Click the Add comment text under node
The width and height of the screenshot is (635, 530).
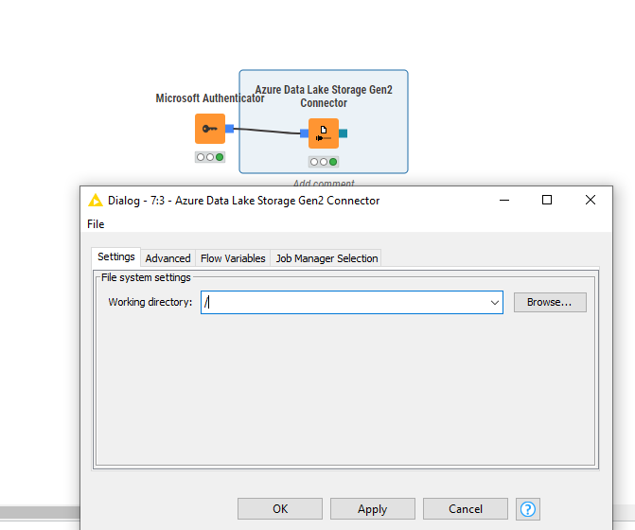(x=324, y=183)
